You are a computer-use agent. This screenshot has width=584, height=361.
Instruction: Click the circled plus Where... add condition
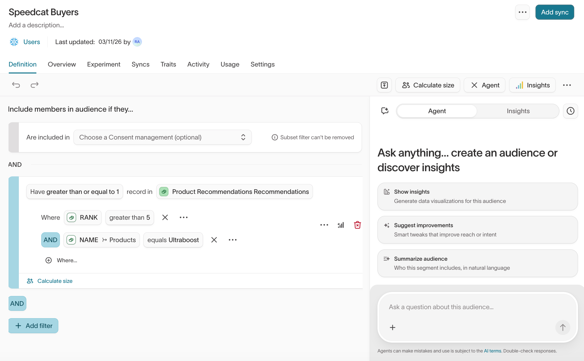(61, 260)
